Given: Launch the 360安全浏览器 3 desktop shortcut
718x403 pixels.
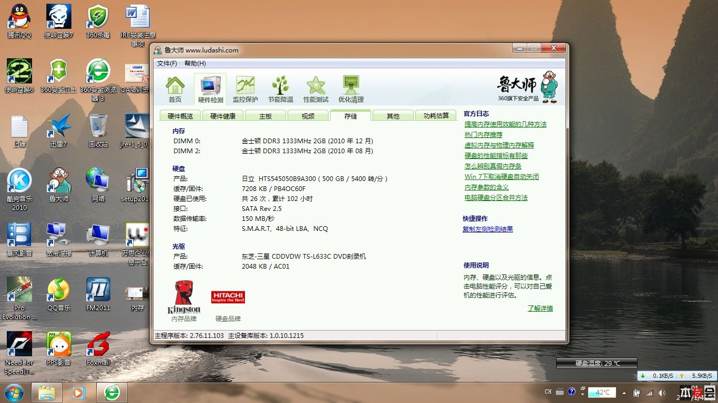Looking at the screenshot, I should [x=98, y=80].
